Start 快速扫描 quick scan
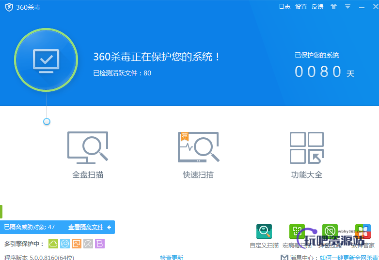This screenshot has width=379, height=260. point(198,155)
